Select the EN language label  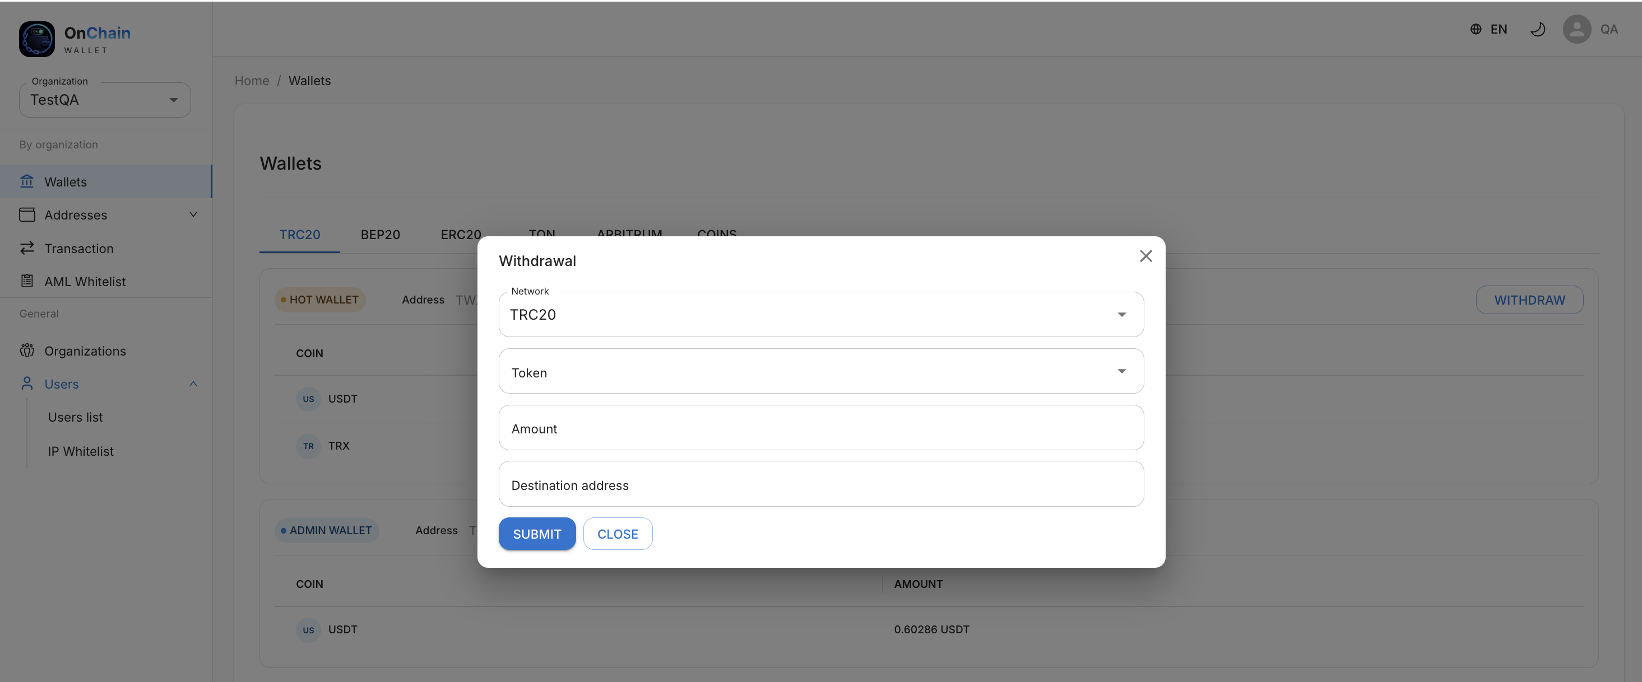pyautogui.click(x=1499, y=29)
